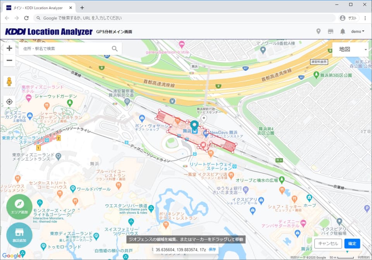Image resolution: width=372 pixels, height=260 pixels.
Task: Go back with browser back arrow
Action: (x=7, y=18)
